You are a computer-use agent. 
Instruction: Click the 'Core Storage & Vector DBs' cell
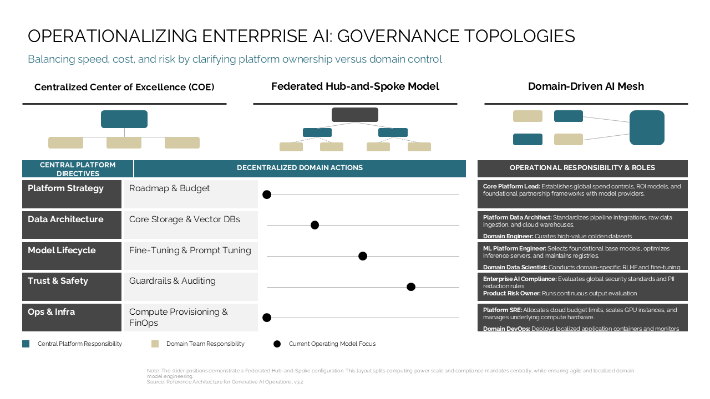(191, 225)
